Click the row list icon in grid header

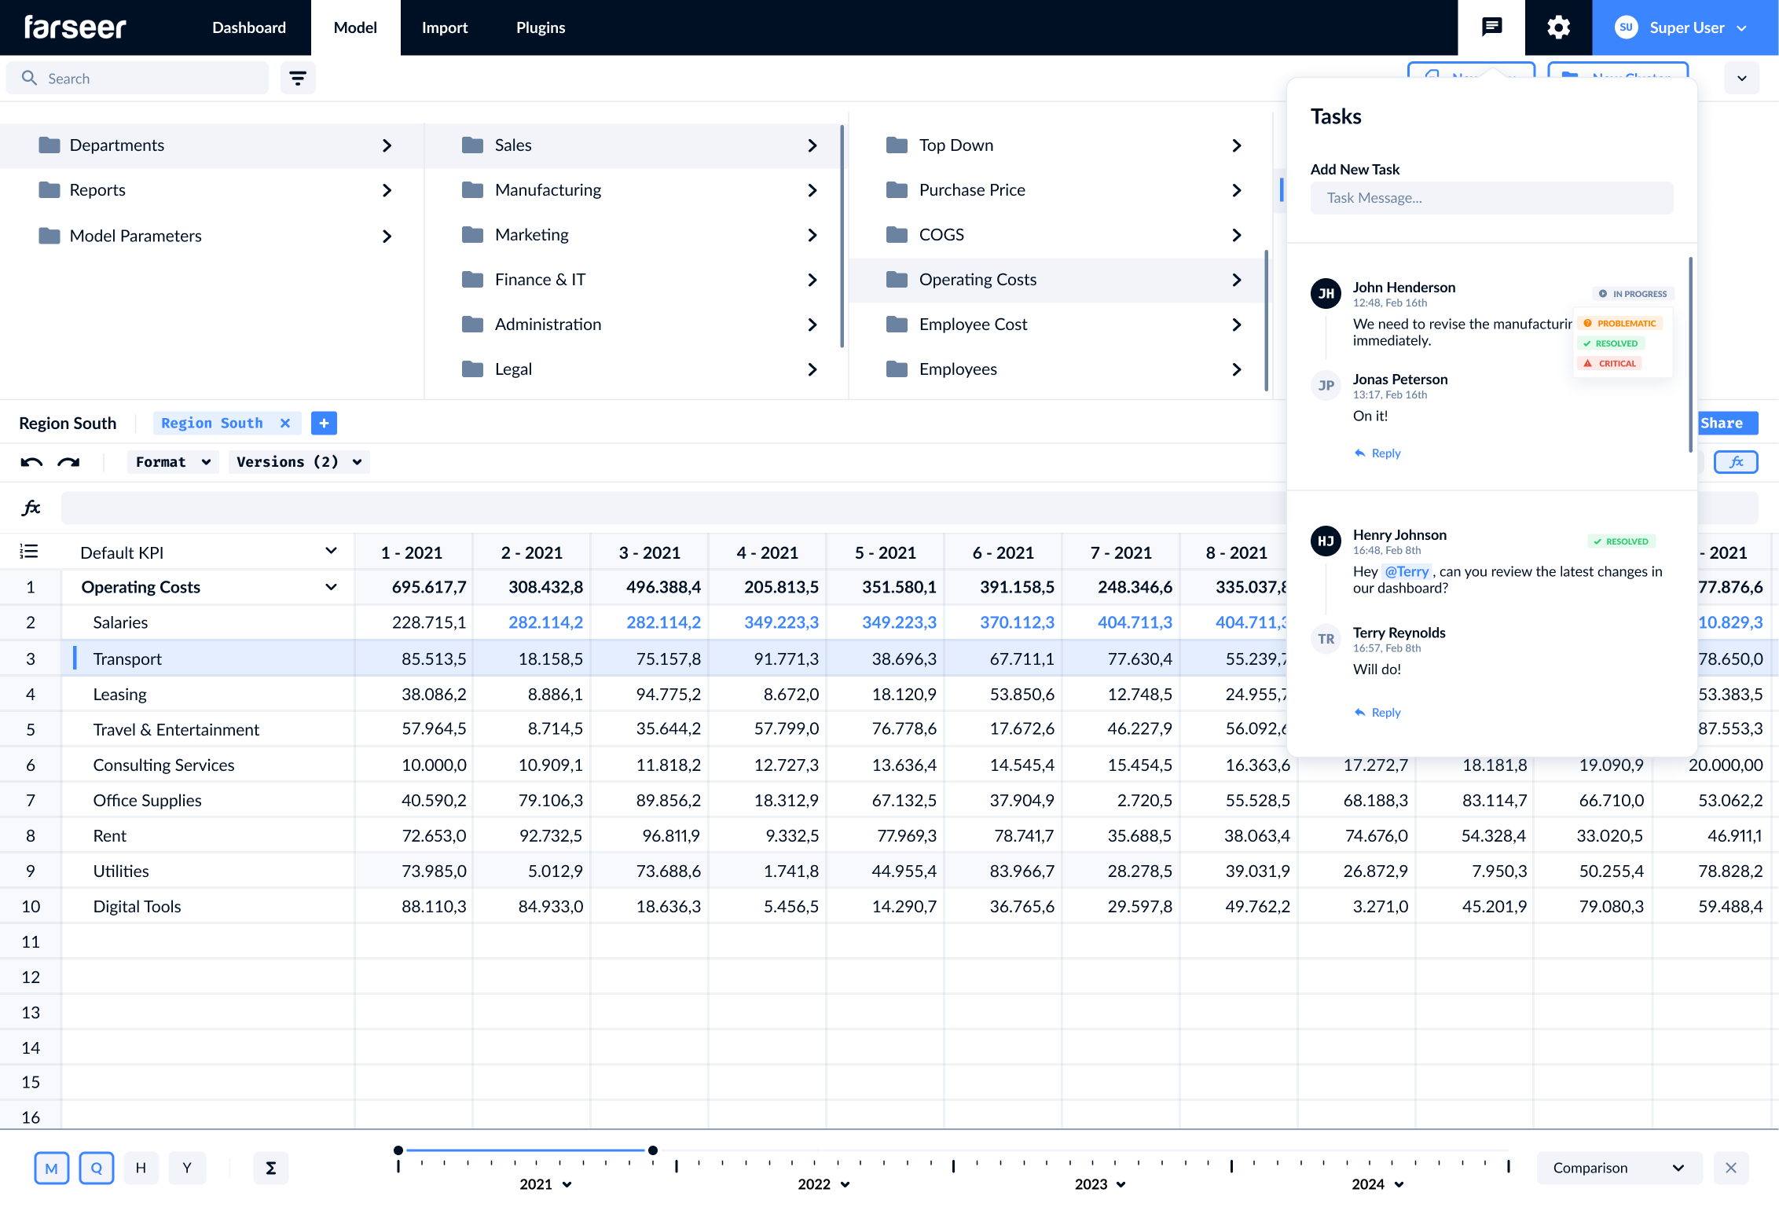click(29, 552)
